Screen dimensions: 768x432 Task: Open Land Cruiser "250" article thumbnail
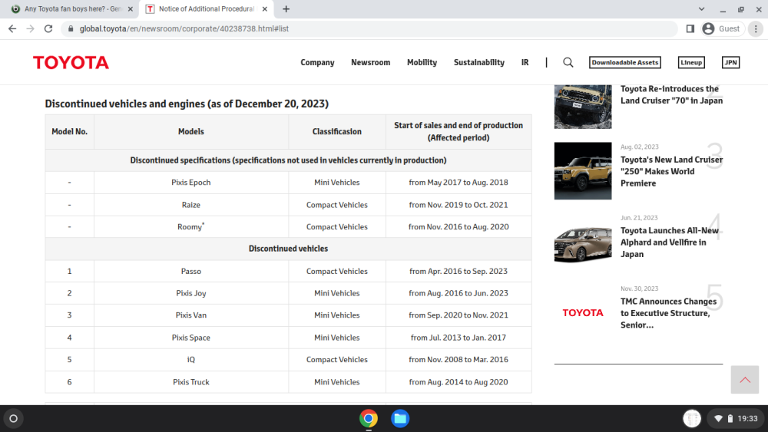pos(583,171)
